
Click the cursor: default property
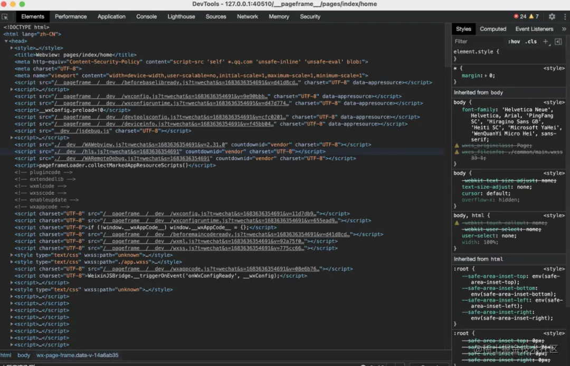point(486,194)
